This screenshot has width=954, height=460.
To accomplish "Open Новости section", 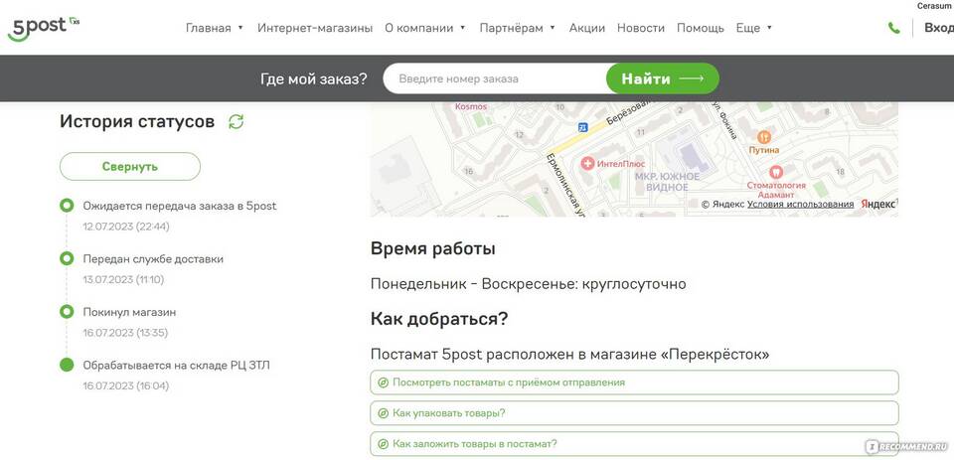I will (x=641, y=28).
